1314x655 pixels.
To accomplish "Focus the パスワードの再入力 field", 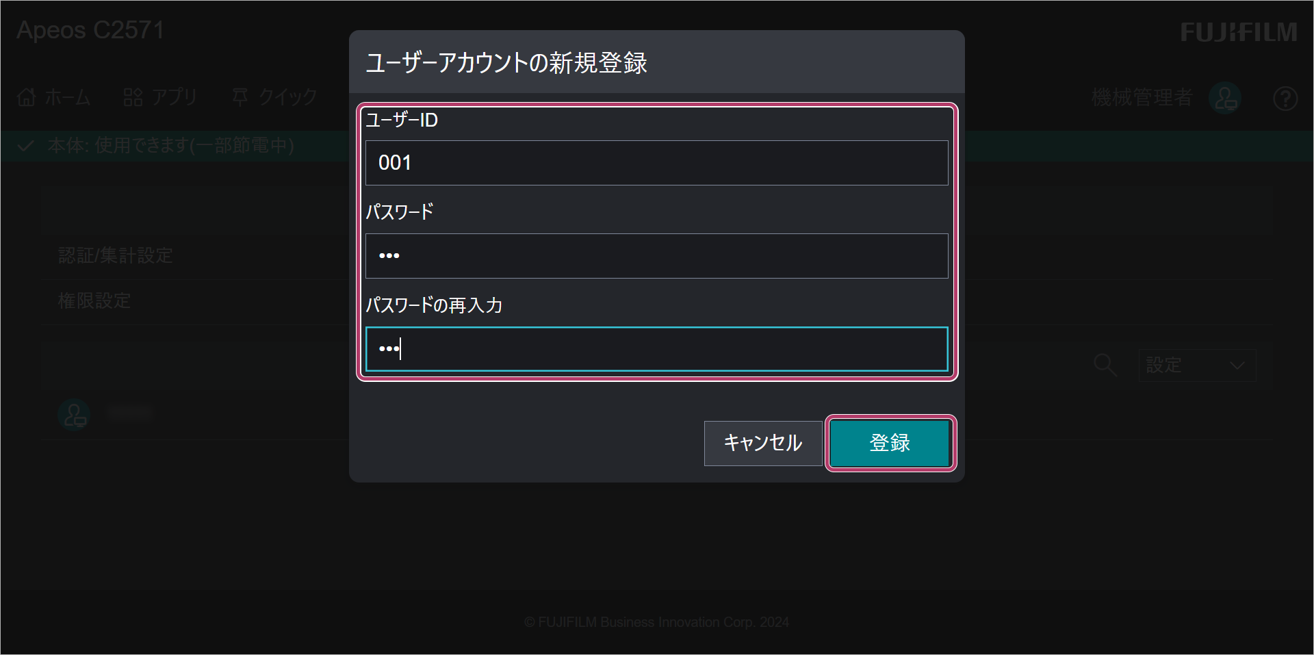I will tap(657, 349).
